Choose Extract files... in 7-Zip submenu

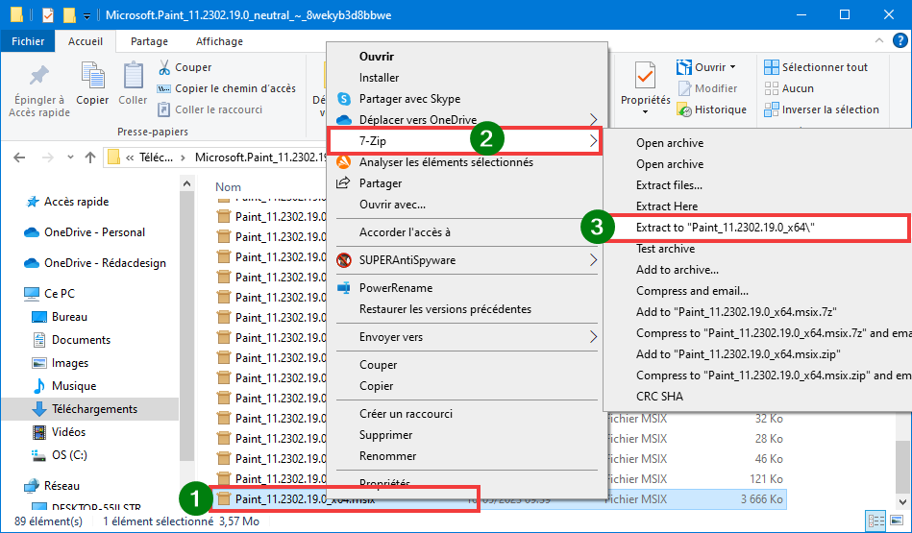pyautogui.click(x=758, y=184)
